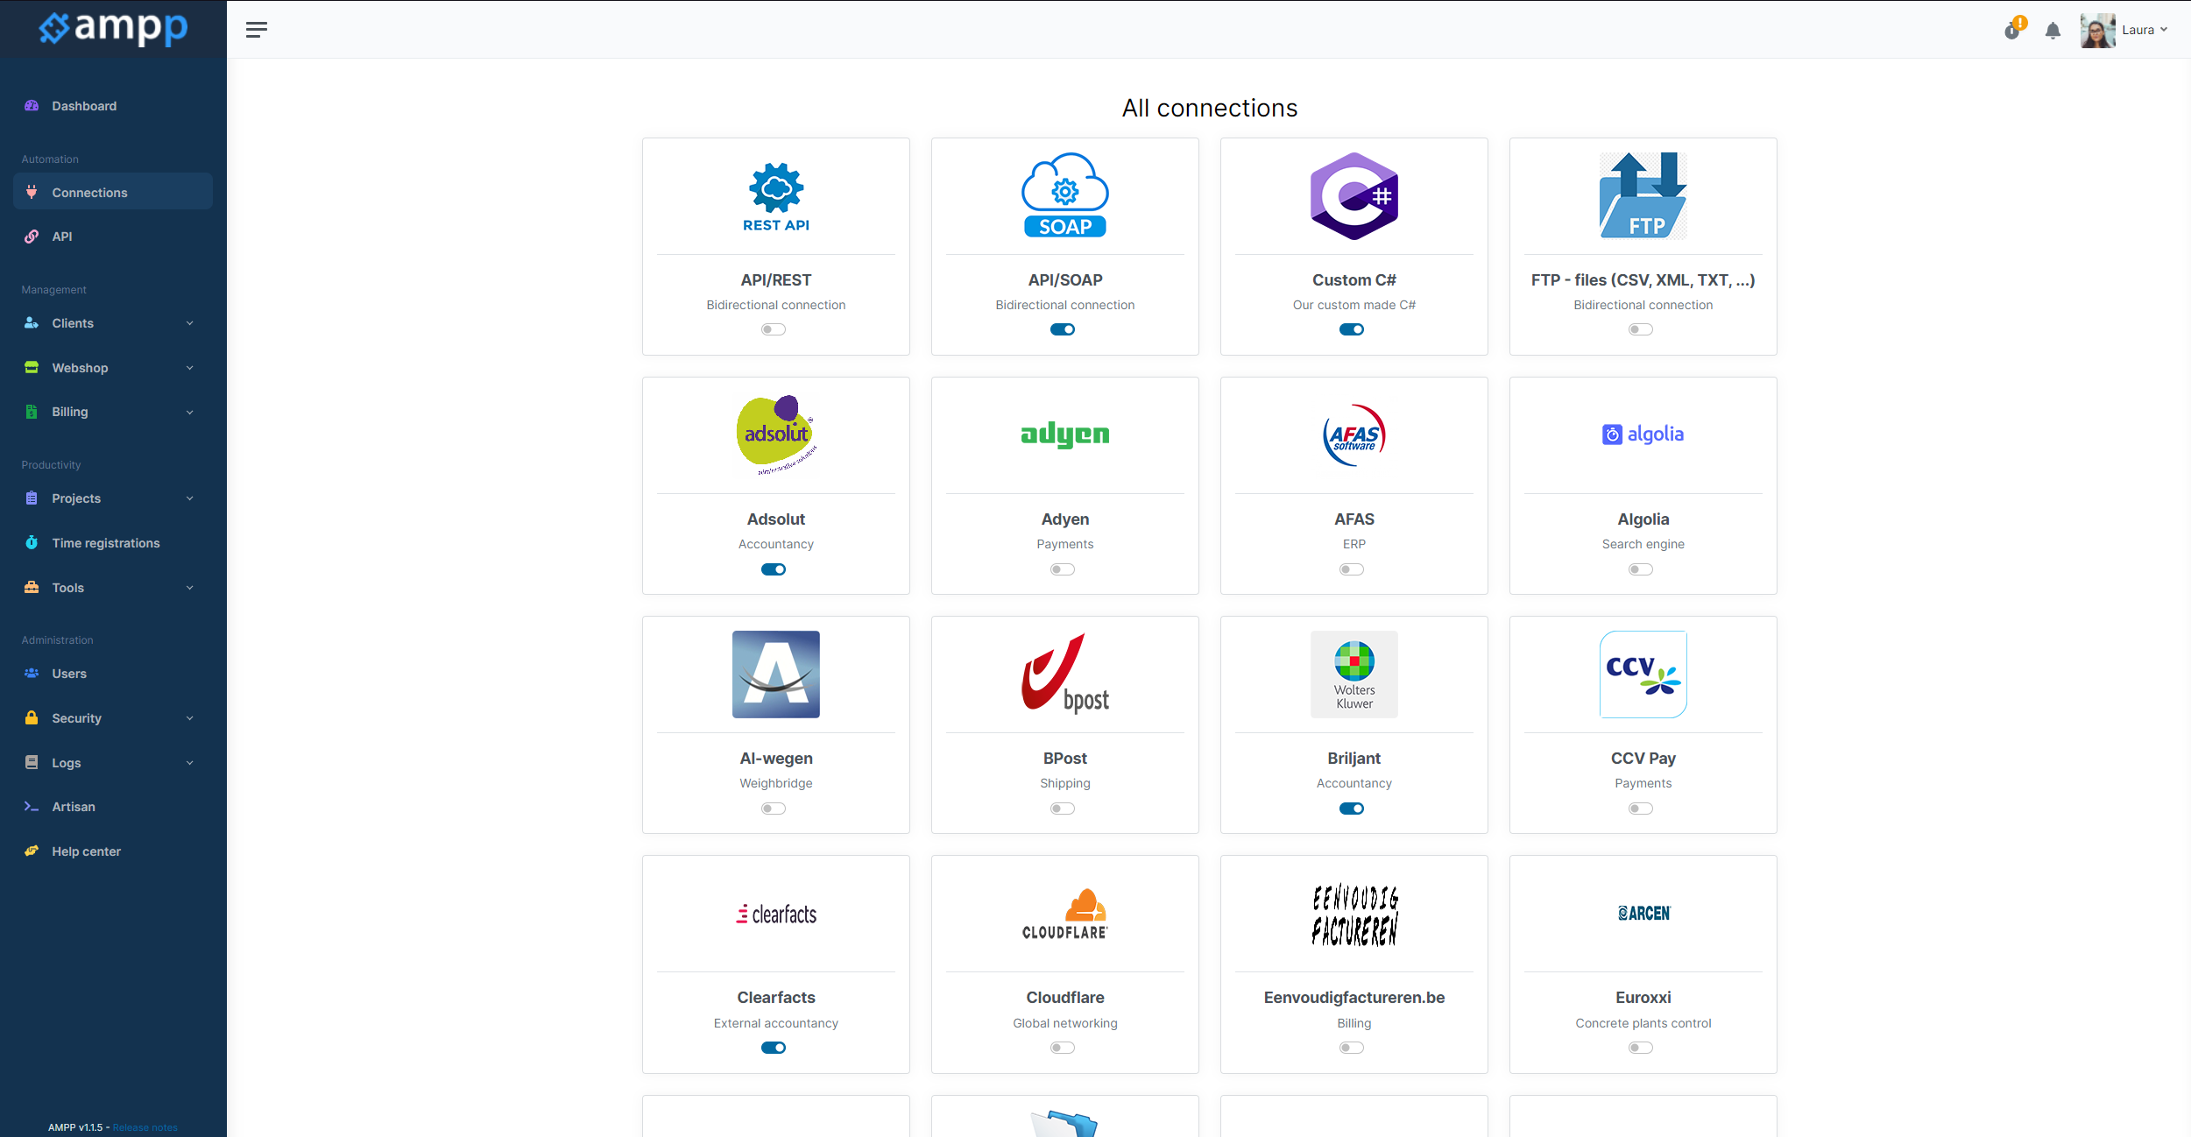The image size is (2191, 1137).
Task: Expand the Billing menu chevron
Action: click(190, 412)
